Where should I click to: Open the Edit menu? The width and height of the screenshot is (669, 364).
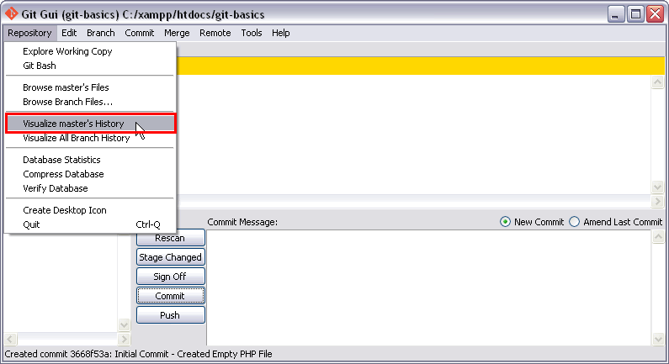click(69, 33)
